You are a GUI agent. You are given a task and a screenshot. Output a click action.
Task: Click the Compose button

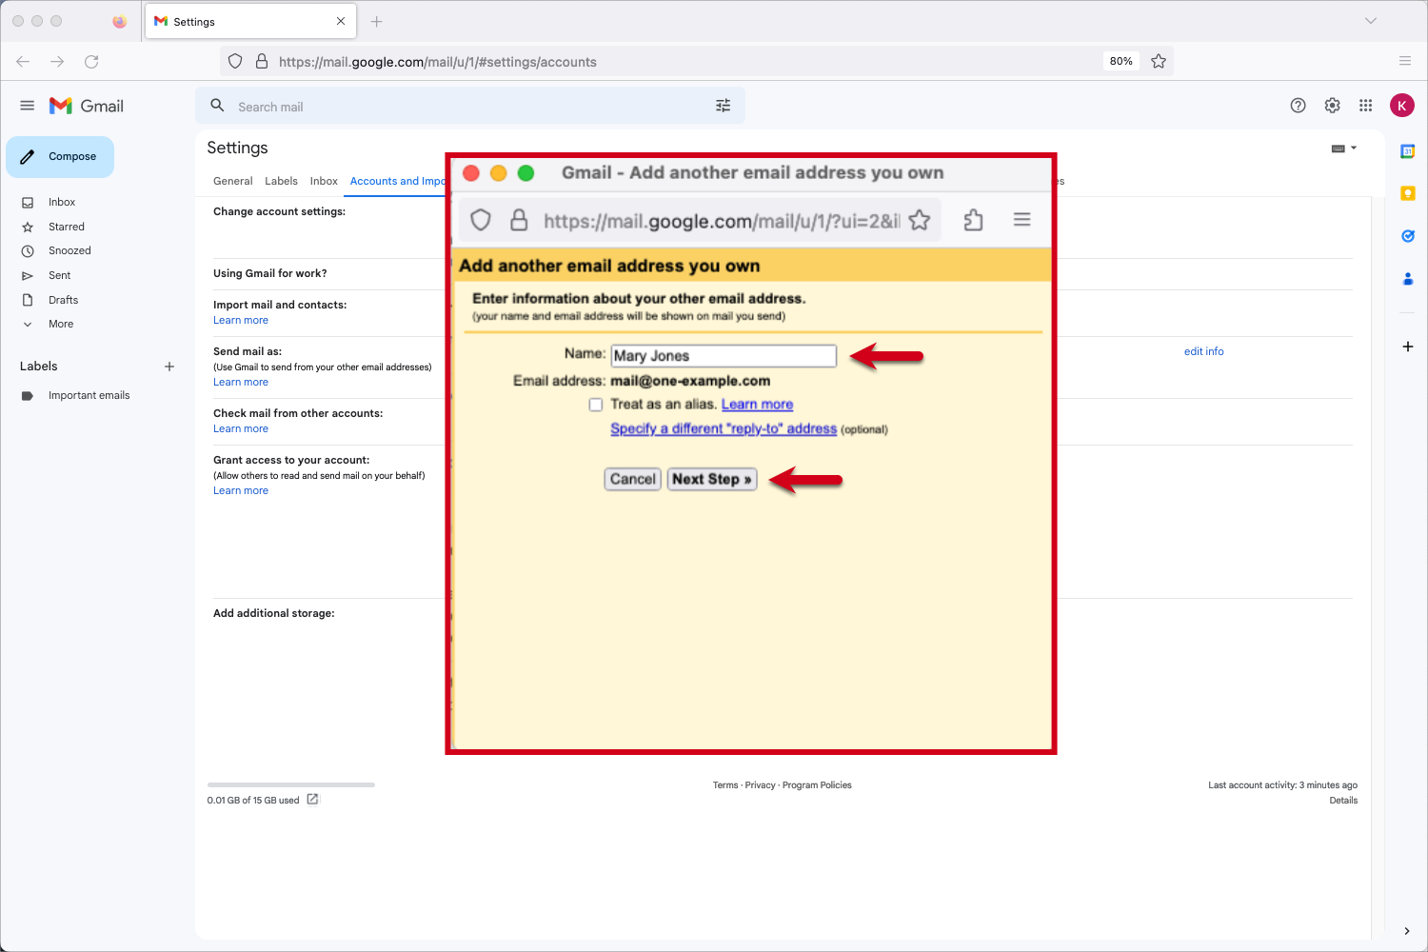coord(60,157)
